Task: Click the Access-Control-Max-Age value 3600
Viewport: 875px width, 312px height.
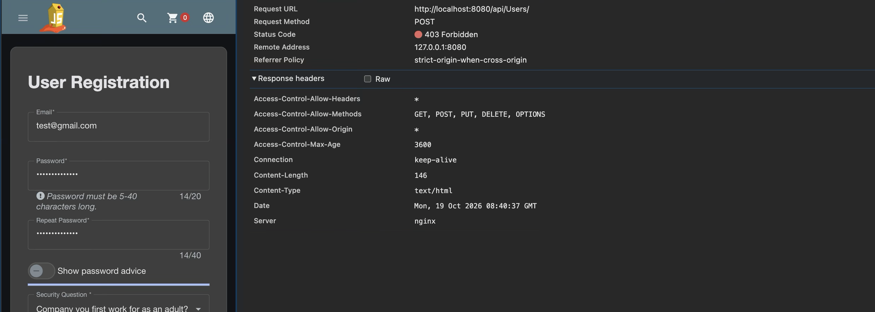Action: pyautogui.click(x=423, y=145)
